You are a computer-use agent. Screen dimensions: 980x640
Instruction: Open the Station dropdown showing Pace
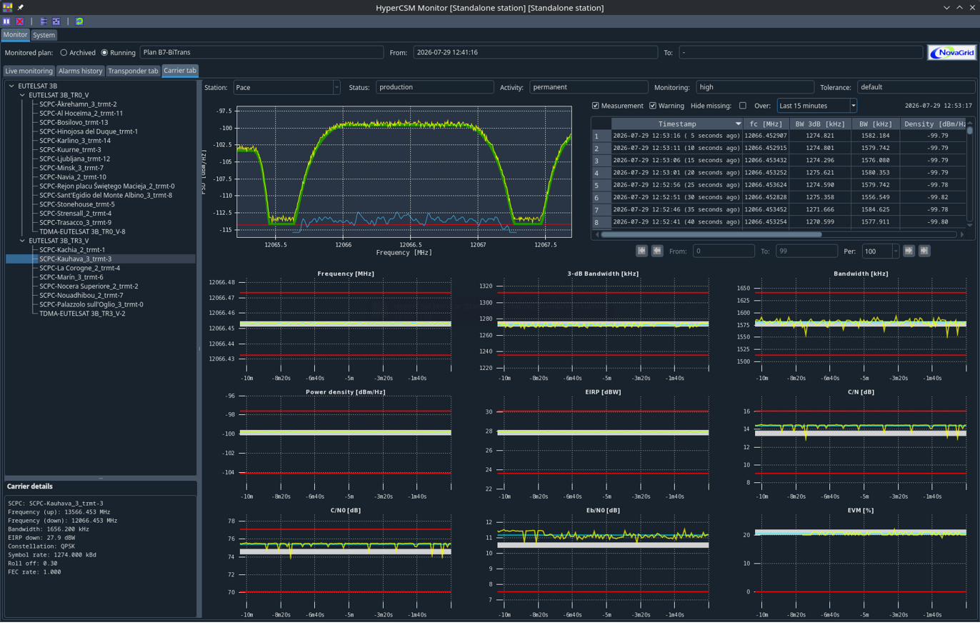[x=287, y=87]
